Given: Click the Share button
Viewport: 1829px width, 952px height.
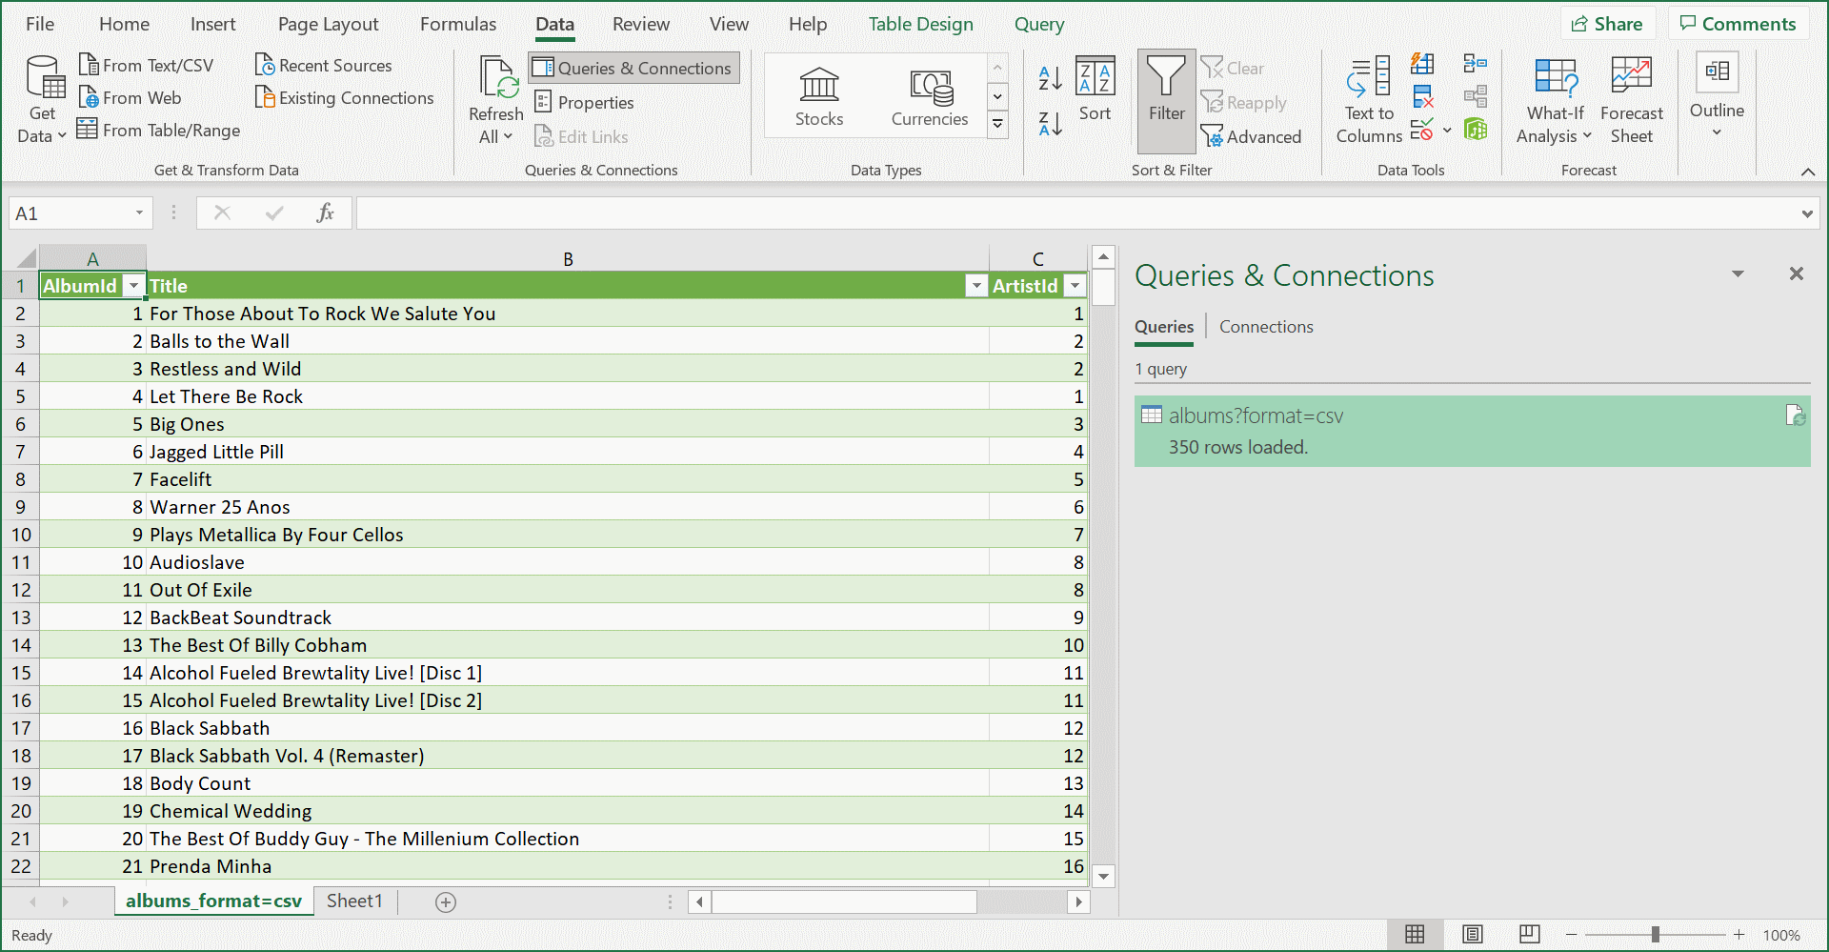Looking at the screenshot, I should pos(1608,24).
